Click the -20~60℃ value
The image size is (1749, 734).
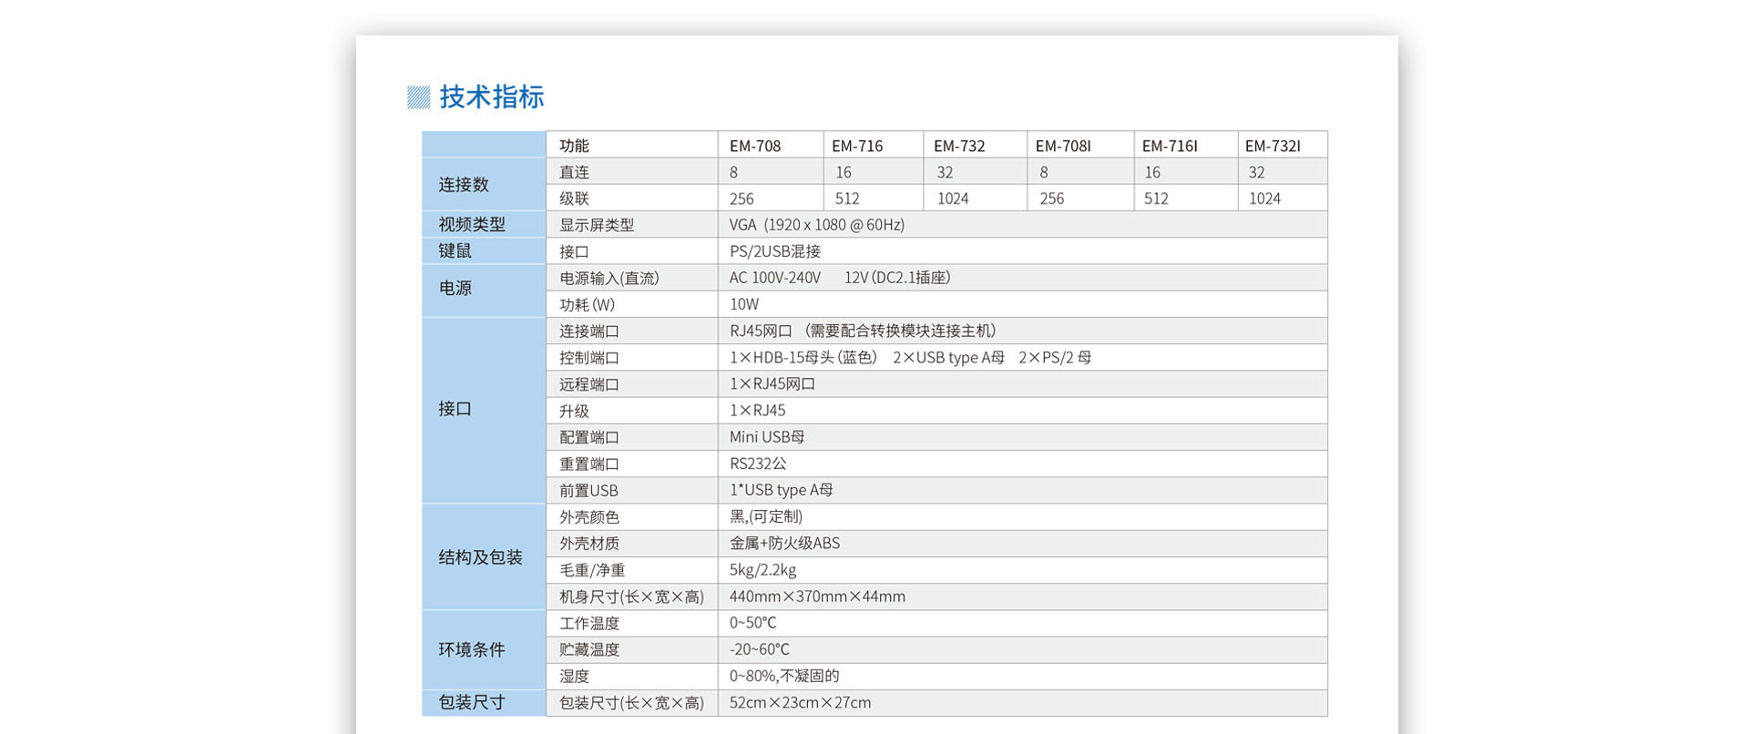(x=760, y=649)
